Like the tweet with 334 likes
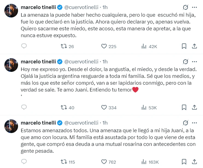Image resolution: width=203 pixels, height=168 pixels. (104, 107)
